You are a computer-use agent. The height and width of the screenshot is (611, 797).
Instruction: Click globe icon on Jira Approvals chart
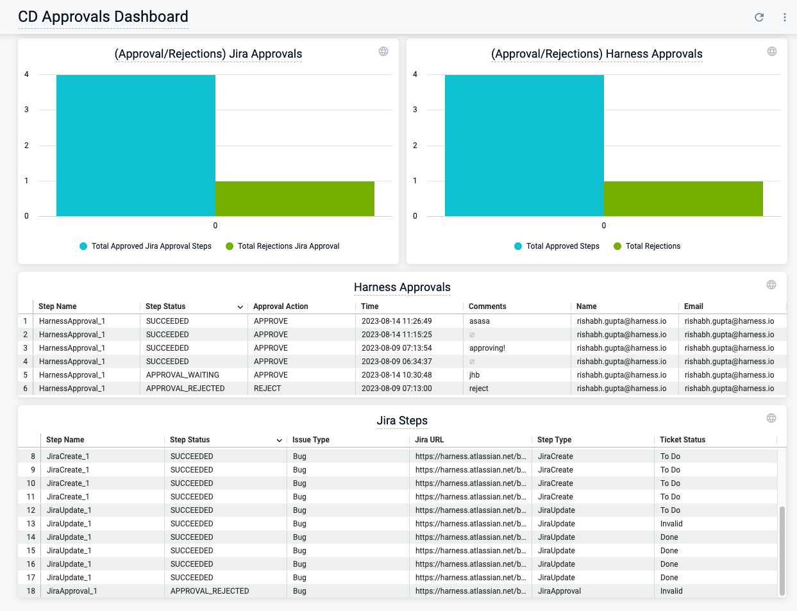pyautogui.click(x=383, y=51)
